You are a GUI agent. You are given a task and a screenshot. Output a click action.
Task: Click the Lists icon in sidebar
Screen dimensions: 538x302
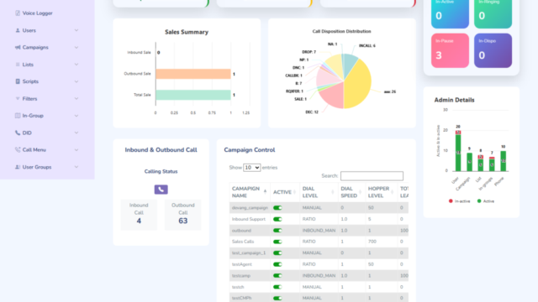tap(18, 65)
